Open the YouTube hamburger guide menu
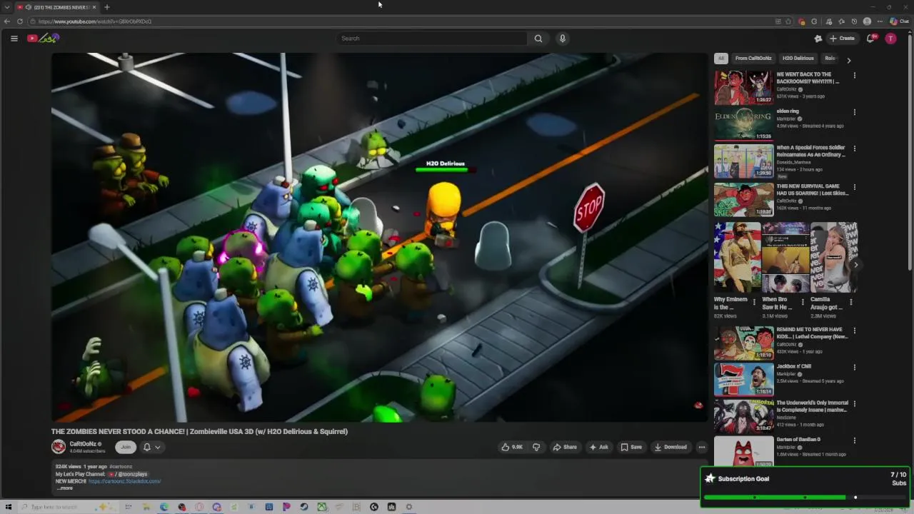914x514 pixels. click(14, 39)
